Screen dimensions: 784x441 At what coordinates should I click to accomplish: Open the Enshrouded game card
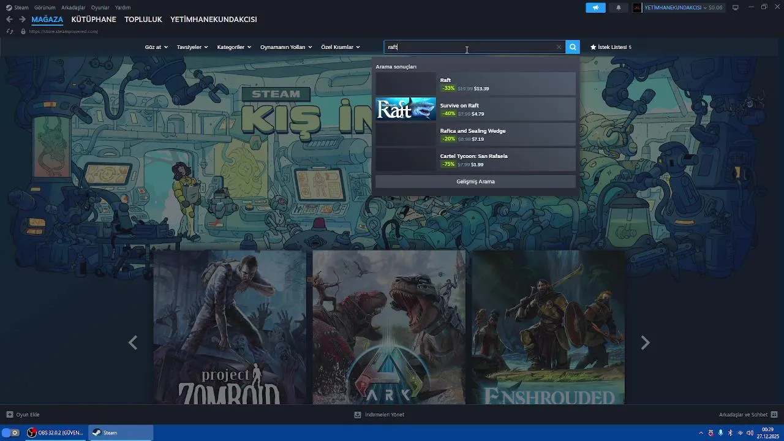[548, 327]
